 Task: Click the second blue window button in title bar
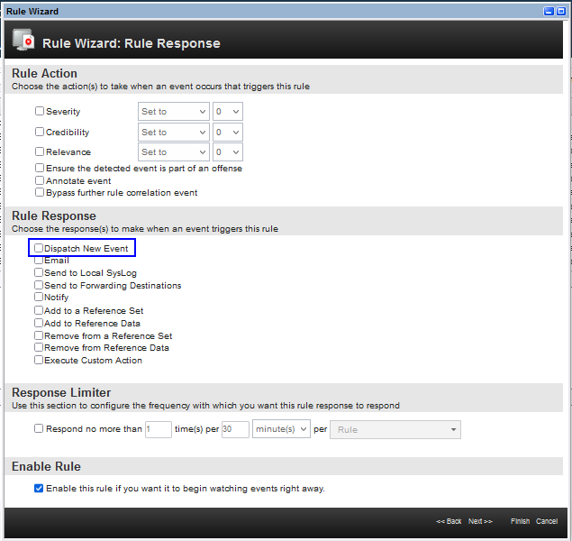tap(561, 12)
